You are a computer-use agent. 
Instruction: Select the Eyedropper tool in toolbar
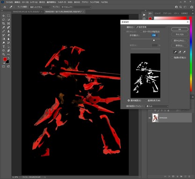click(3, 28)
